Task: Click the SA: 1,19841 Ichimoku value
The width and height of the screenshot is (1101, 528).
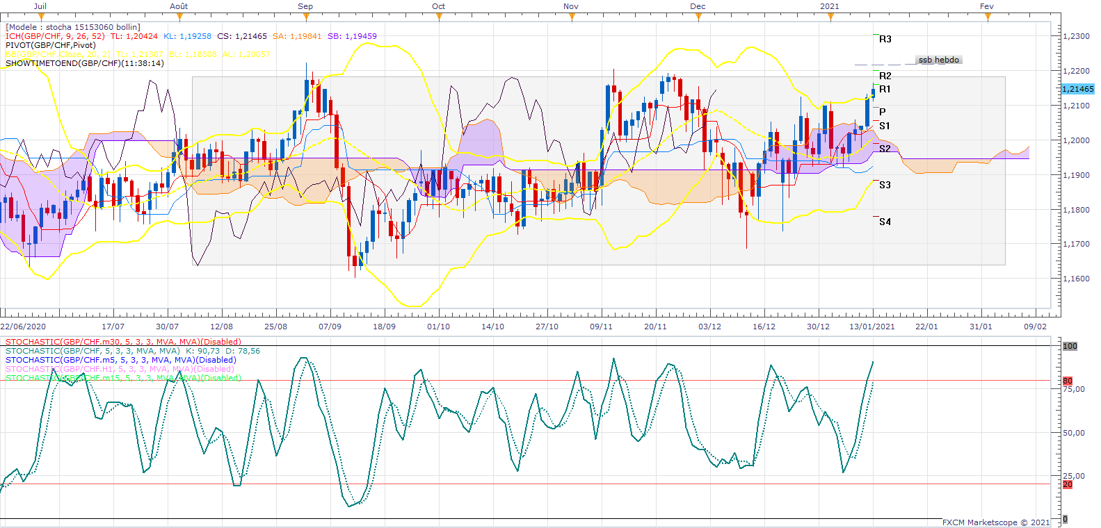Action: tap(297, 36)
